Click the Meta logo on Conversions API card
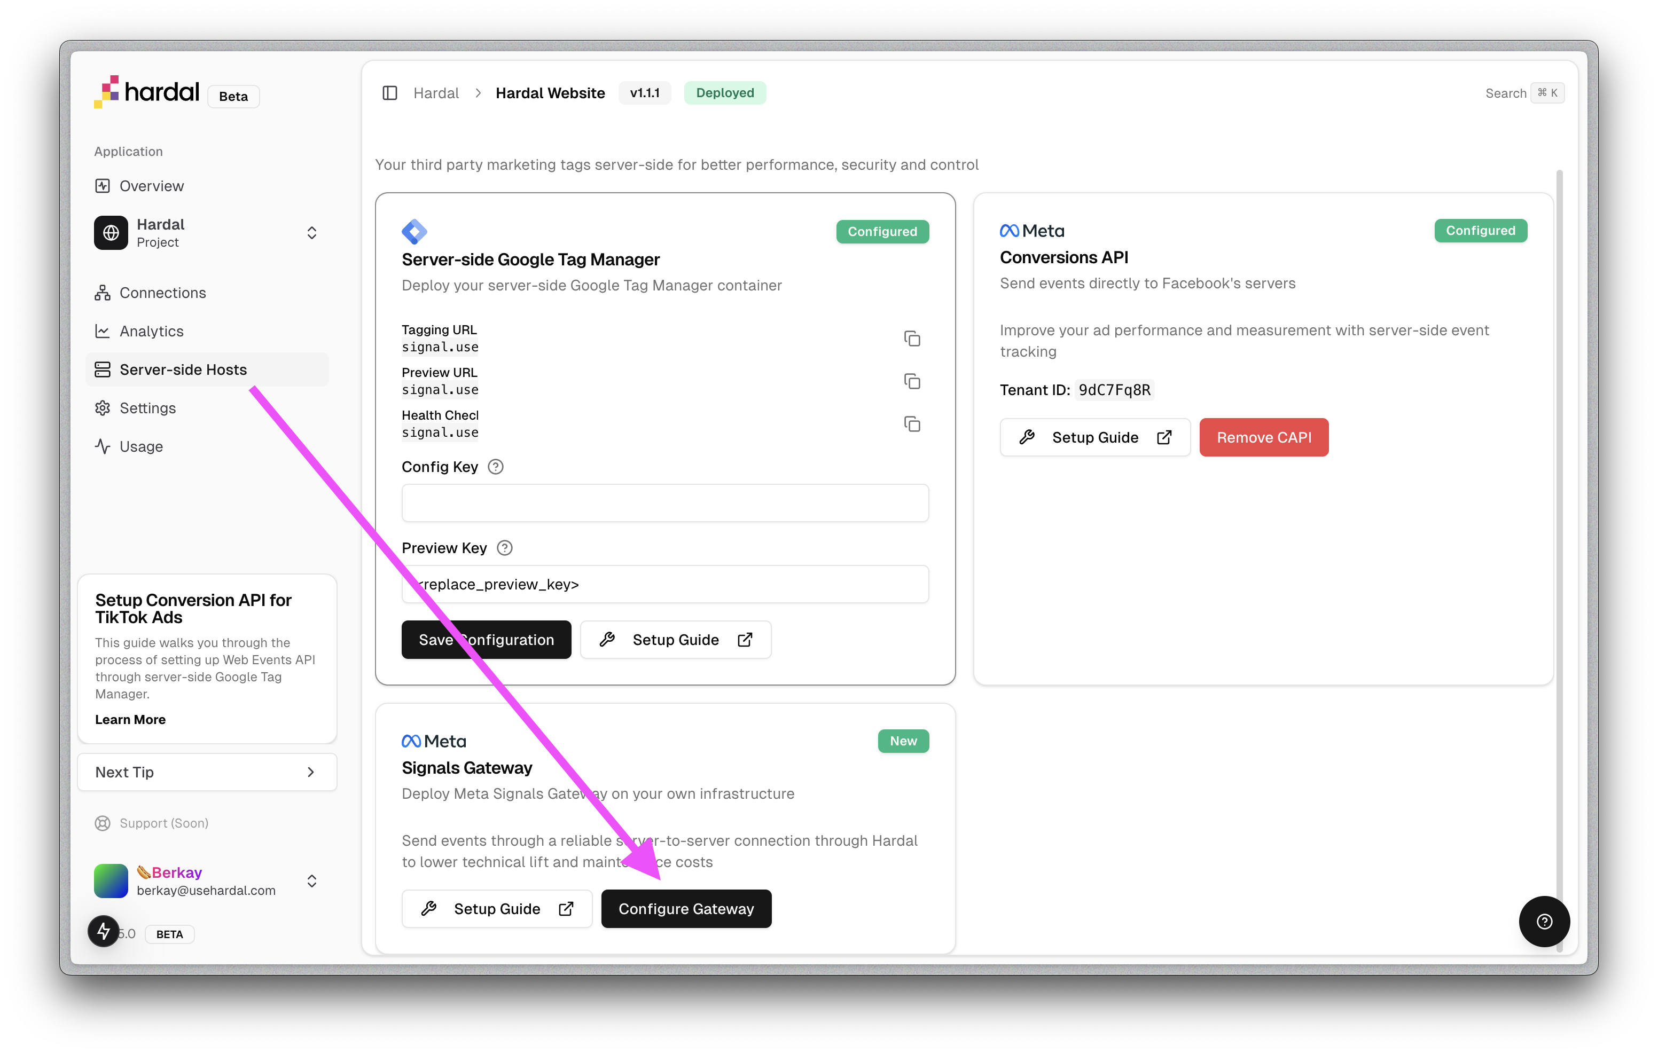 (1031, 231)
